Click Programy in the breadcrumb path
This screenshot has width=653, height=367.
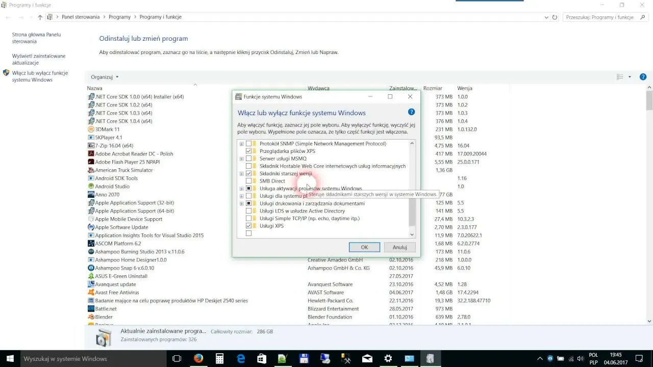coord(120,17)
